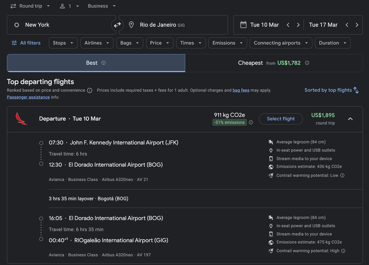
Task: Open the Airlines filter
Action: pos(97,43)
